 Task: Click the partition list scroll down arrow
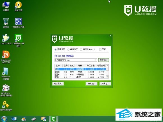(107, 77)
